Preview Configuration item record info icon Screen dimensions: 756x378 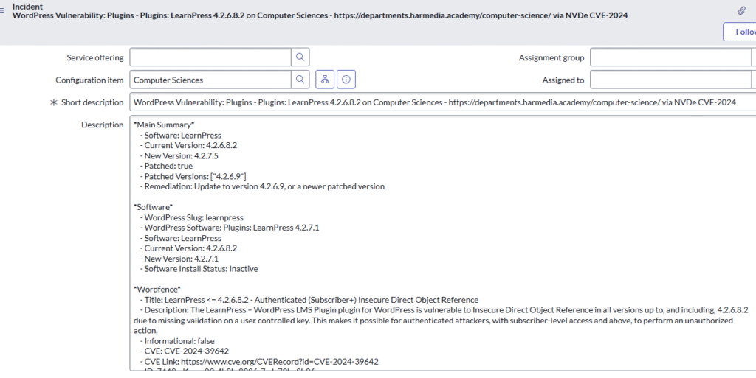point(346,80)
